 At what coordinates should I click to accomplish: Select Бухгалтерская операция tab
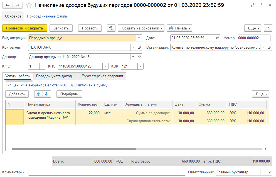(x=102, y=76)
